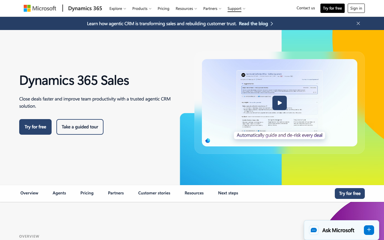
Task: Dismiss the blue announcement banner
Action: point(358,23)
